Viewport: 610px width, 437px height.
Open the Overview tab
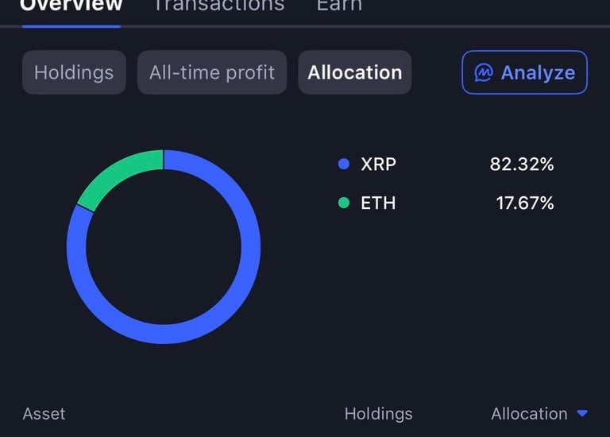click(x=71, y=6)
